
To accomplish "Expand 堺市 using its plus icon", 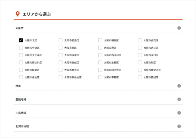I will [x=179, y=86].
